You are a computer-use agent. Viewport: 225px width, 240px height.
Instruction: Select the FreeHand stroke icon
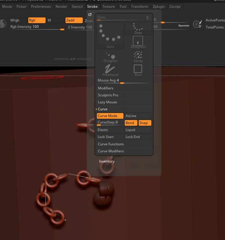pyautogui.click(x=110, y=70)
